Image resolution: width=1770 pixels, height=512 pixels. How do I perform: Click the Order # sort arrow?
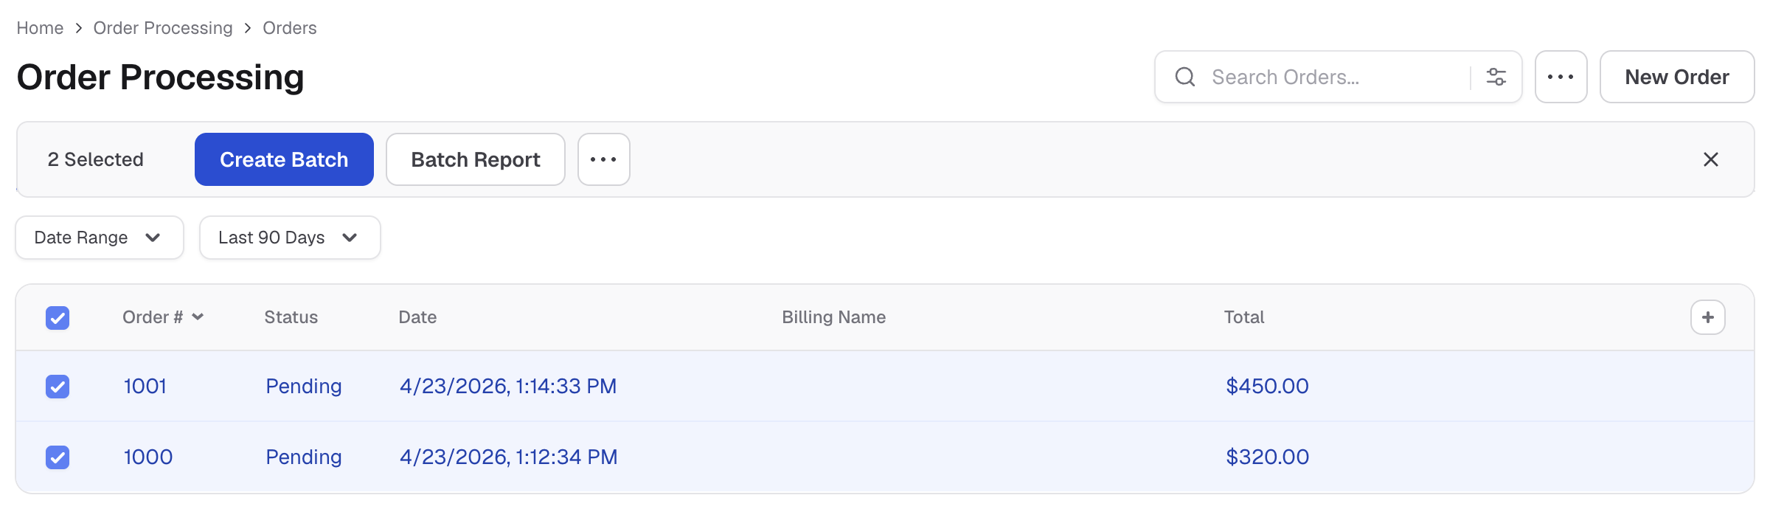pos(198,317)
